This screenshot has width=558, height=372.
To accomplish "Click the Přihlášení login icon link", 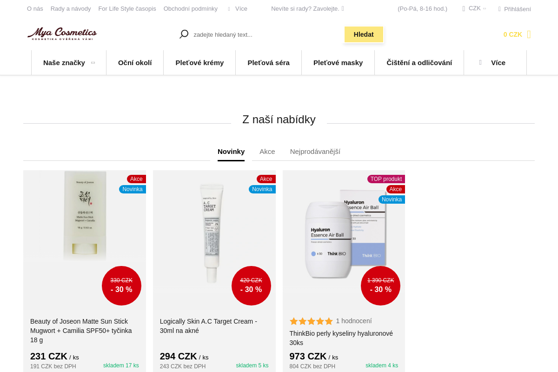I will 514,9.
